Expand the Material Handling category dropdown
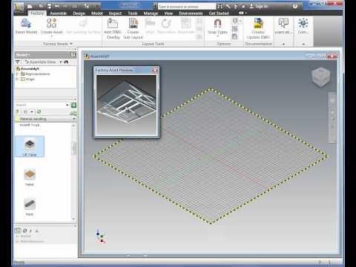The height and width of the screenshot is (267, 356). point(73,119)
